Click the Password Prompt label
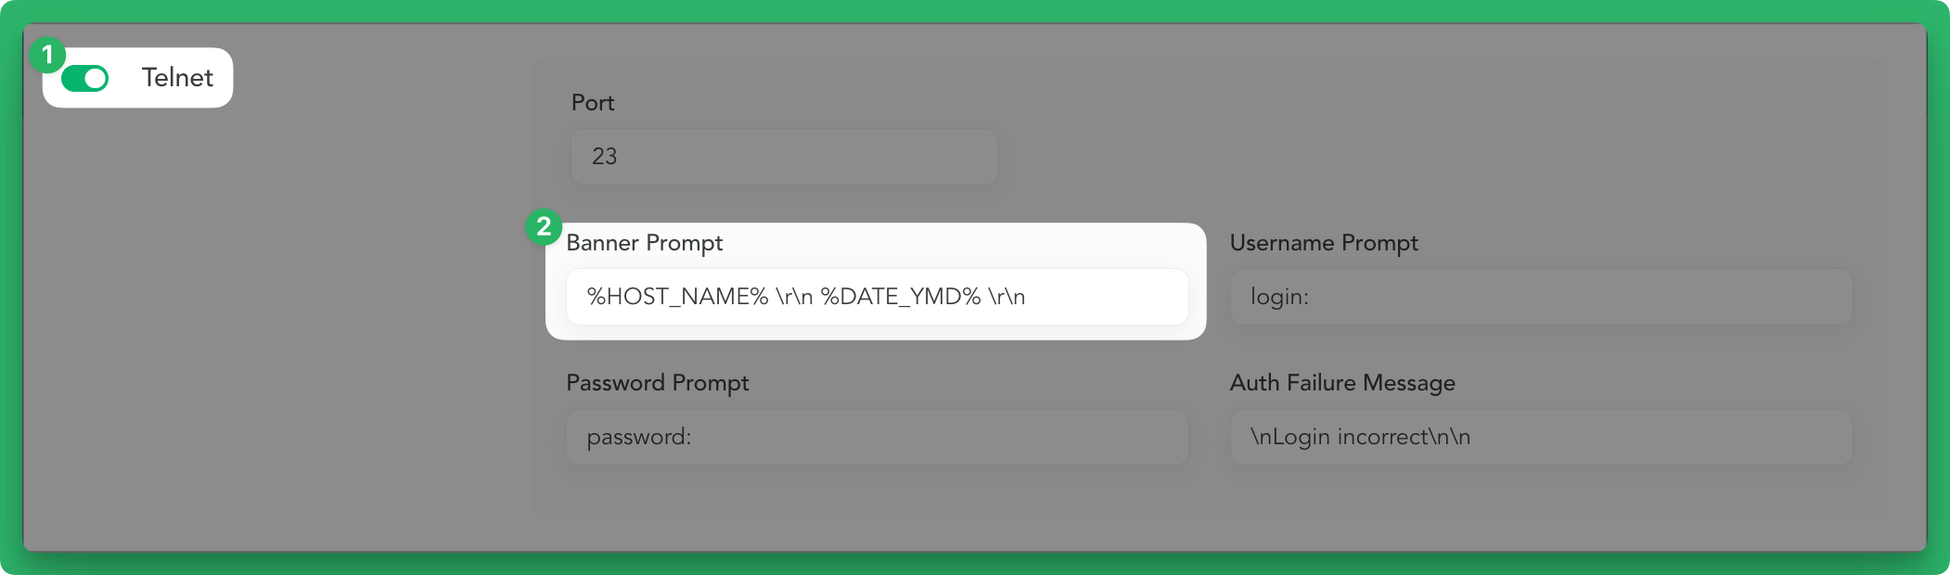 pyautogui.click(x=658, y=383)
